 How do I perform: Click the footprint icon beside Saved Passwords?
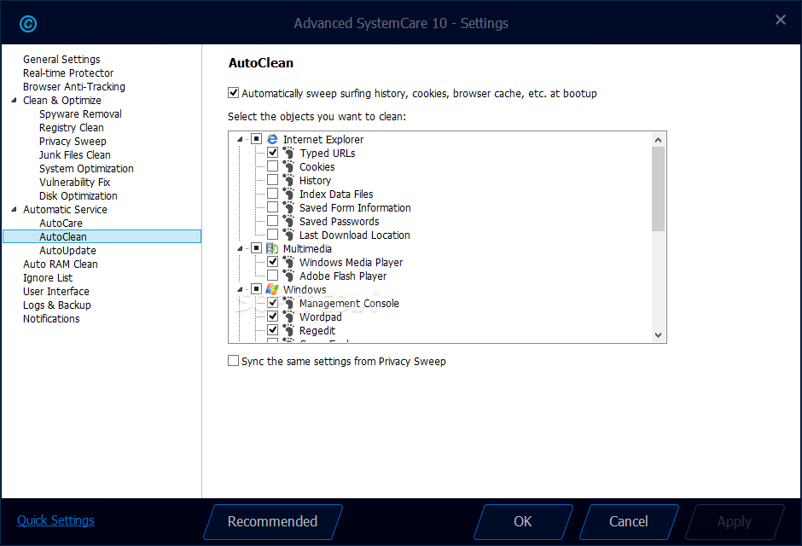[289, 221]
